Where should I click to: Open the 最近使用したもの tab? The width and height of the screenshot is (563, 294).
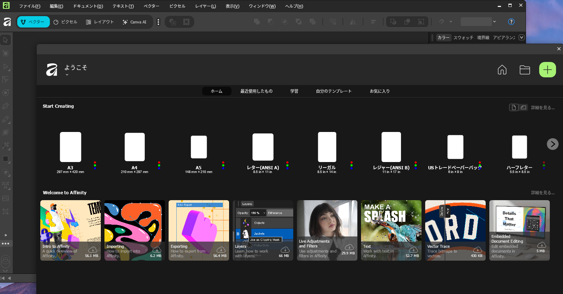[256, 91]
